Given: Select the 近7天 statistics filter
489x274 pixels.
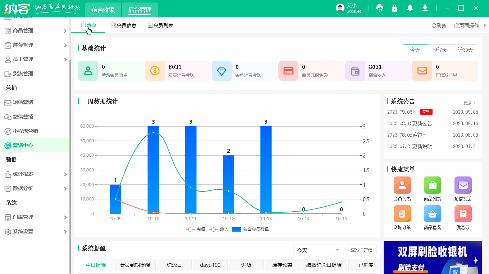Looking at the screenshot, I should pyautogui.click(x=440, y=50).
